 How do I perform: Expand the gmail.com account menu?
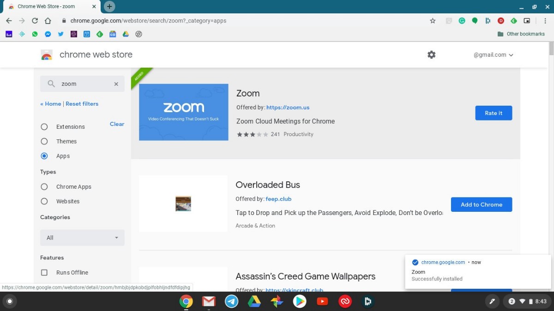(493, 54)
